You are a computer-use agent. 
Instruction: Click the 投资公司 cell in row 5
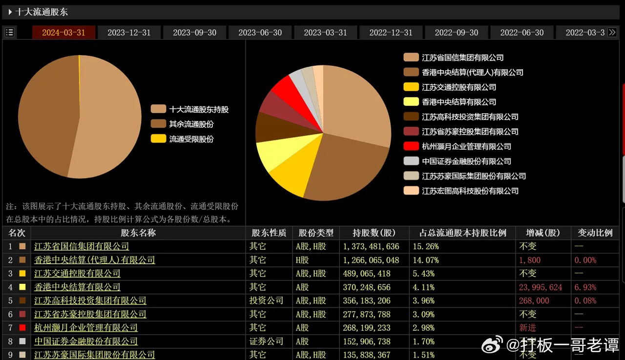coord(266,300)
